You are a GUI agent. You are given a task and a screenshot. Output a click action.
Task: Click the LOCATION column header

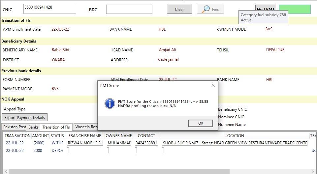click(235, 136)
